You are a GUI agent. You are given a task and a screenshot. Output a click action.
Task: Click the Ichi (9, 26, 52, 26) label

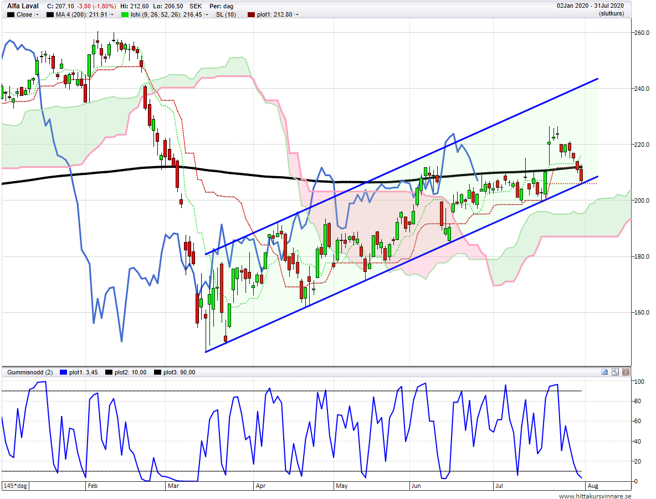click(x=166, y=14)
